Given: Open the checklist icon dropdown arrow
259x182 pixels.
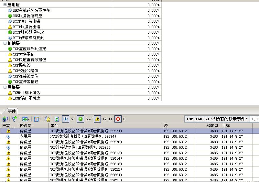Looking at the screenshot, I should point(40,119).
